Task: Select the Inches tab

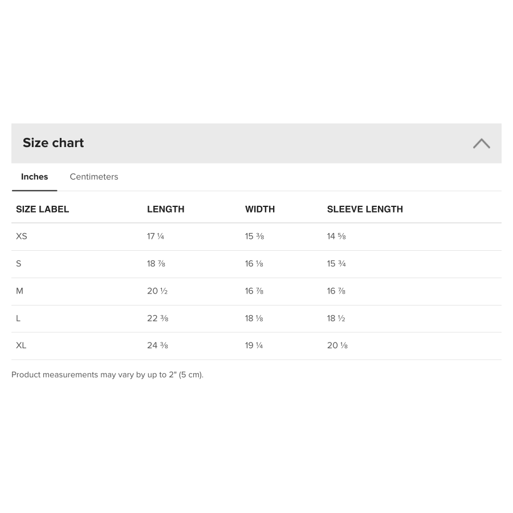Action: (x=34, y=177)
